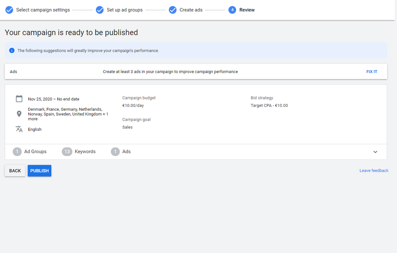This screenshot has width=397, height=253.
Task: Open the 13 Keywords section
Action: (79, 152)
